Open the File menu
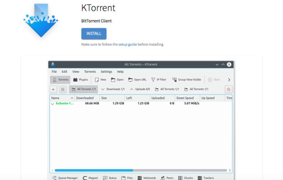Image resolution: width=283 pixels, height=180 pixels. tap(54, 72)
